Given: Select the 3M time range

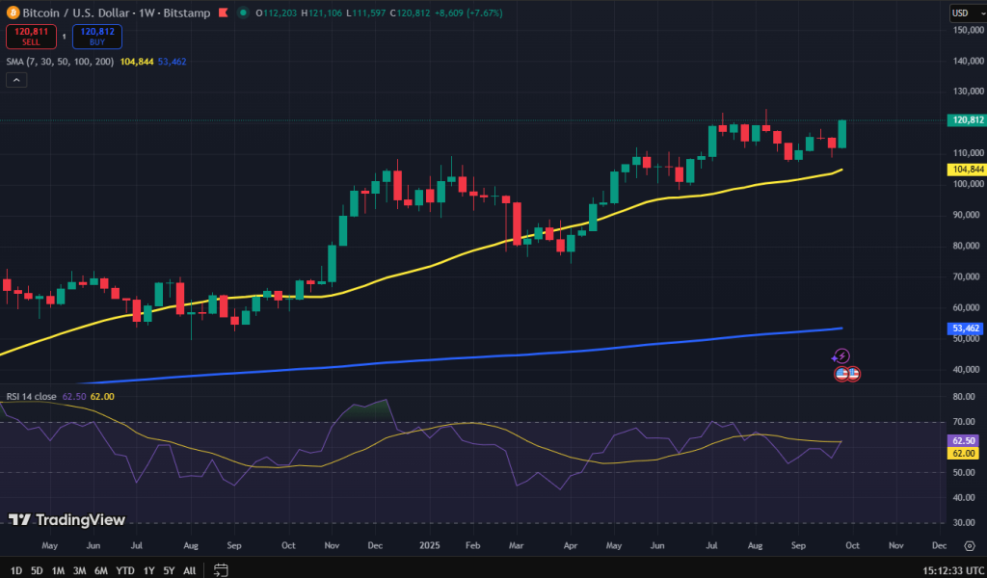Looking at the screenshot, I should pyautogui.click(x=79, y=570).
